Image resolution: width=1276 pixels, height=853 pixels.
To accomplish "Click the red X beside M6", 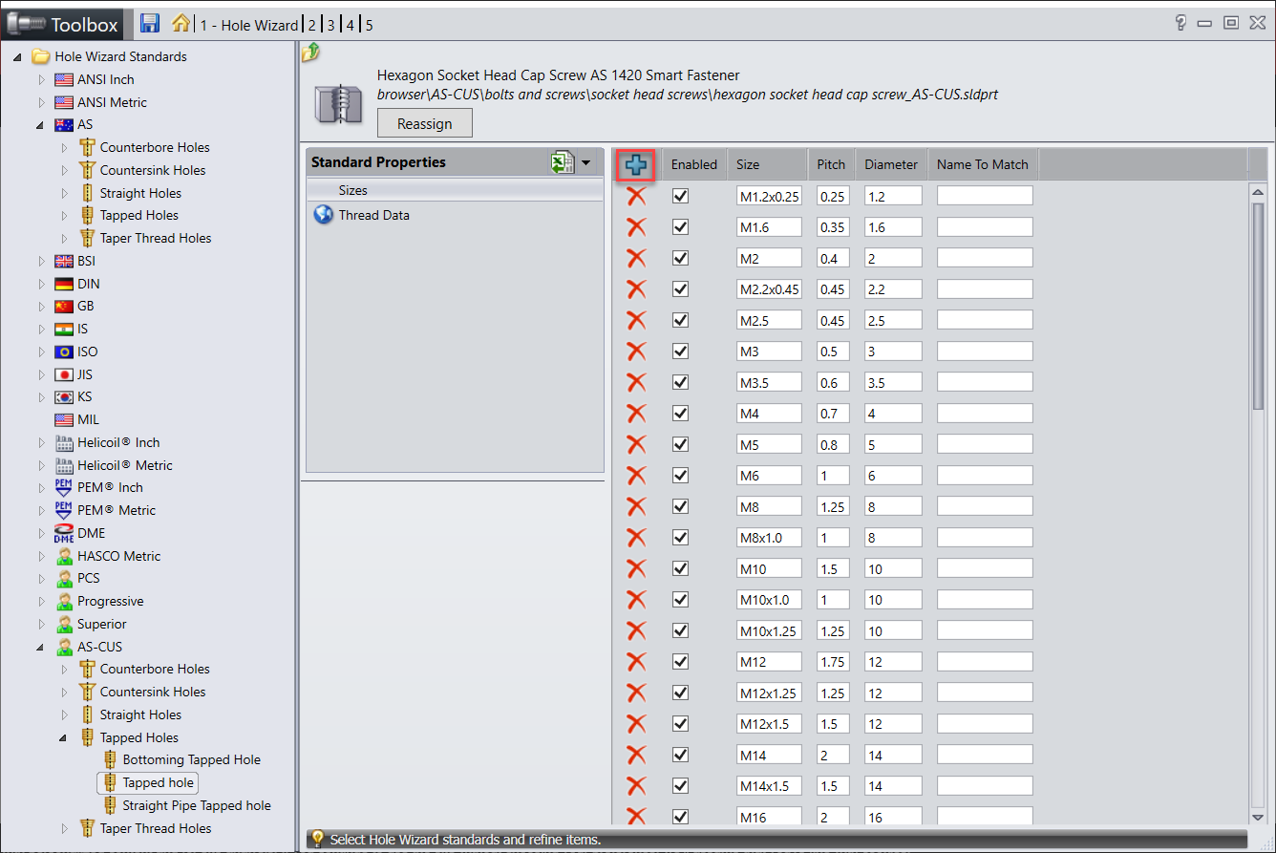I will (636, 476).
